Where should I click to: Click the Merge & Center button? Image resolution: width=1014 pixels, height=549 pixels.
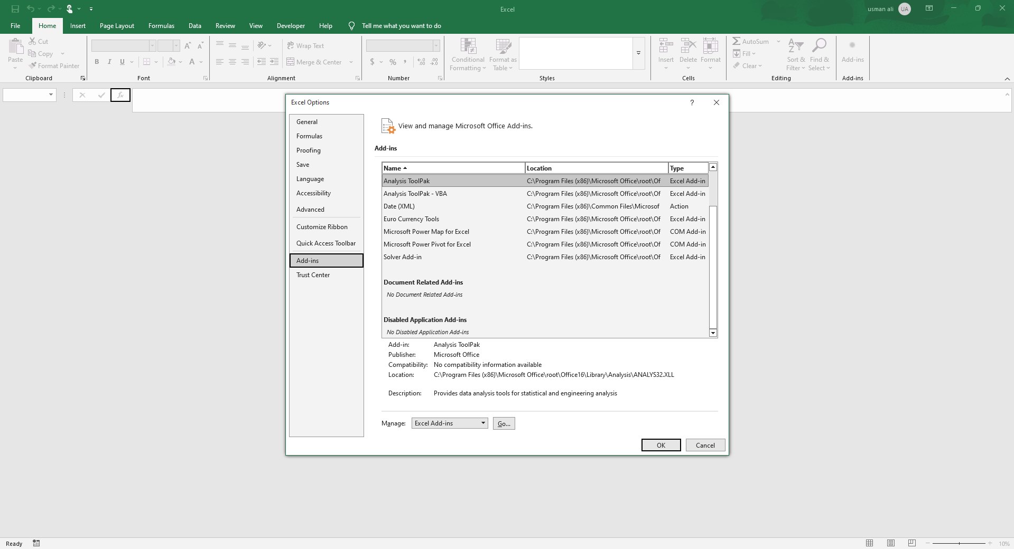tap(314, 62)
